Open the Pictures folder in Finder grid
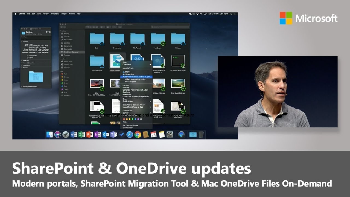The image size is (350, 197). click(x=178, y=39)
